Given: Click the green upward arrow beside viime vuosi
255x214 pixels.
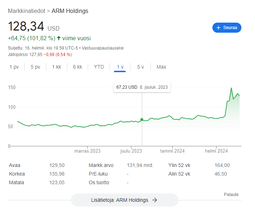Looking at the screenshot, I should click(59, 38).
